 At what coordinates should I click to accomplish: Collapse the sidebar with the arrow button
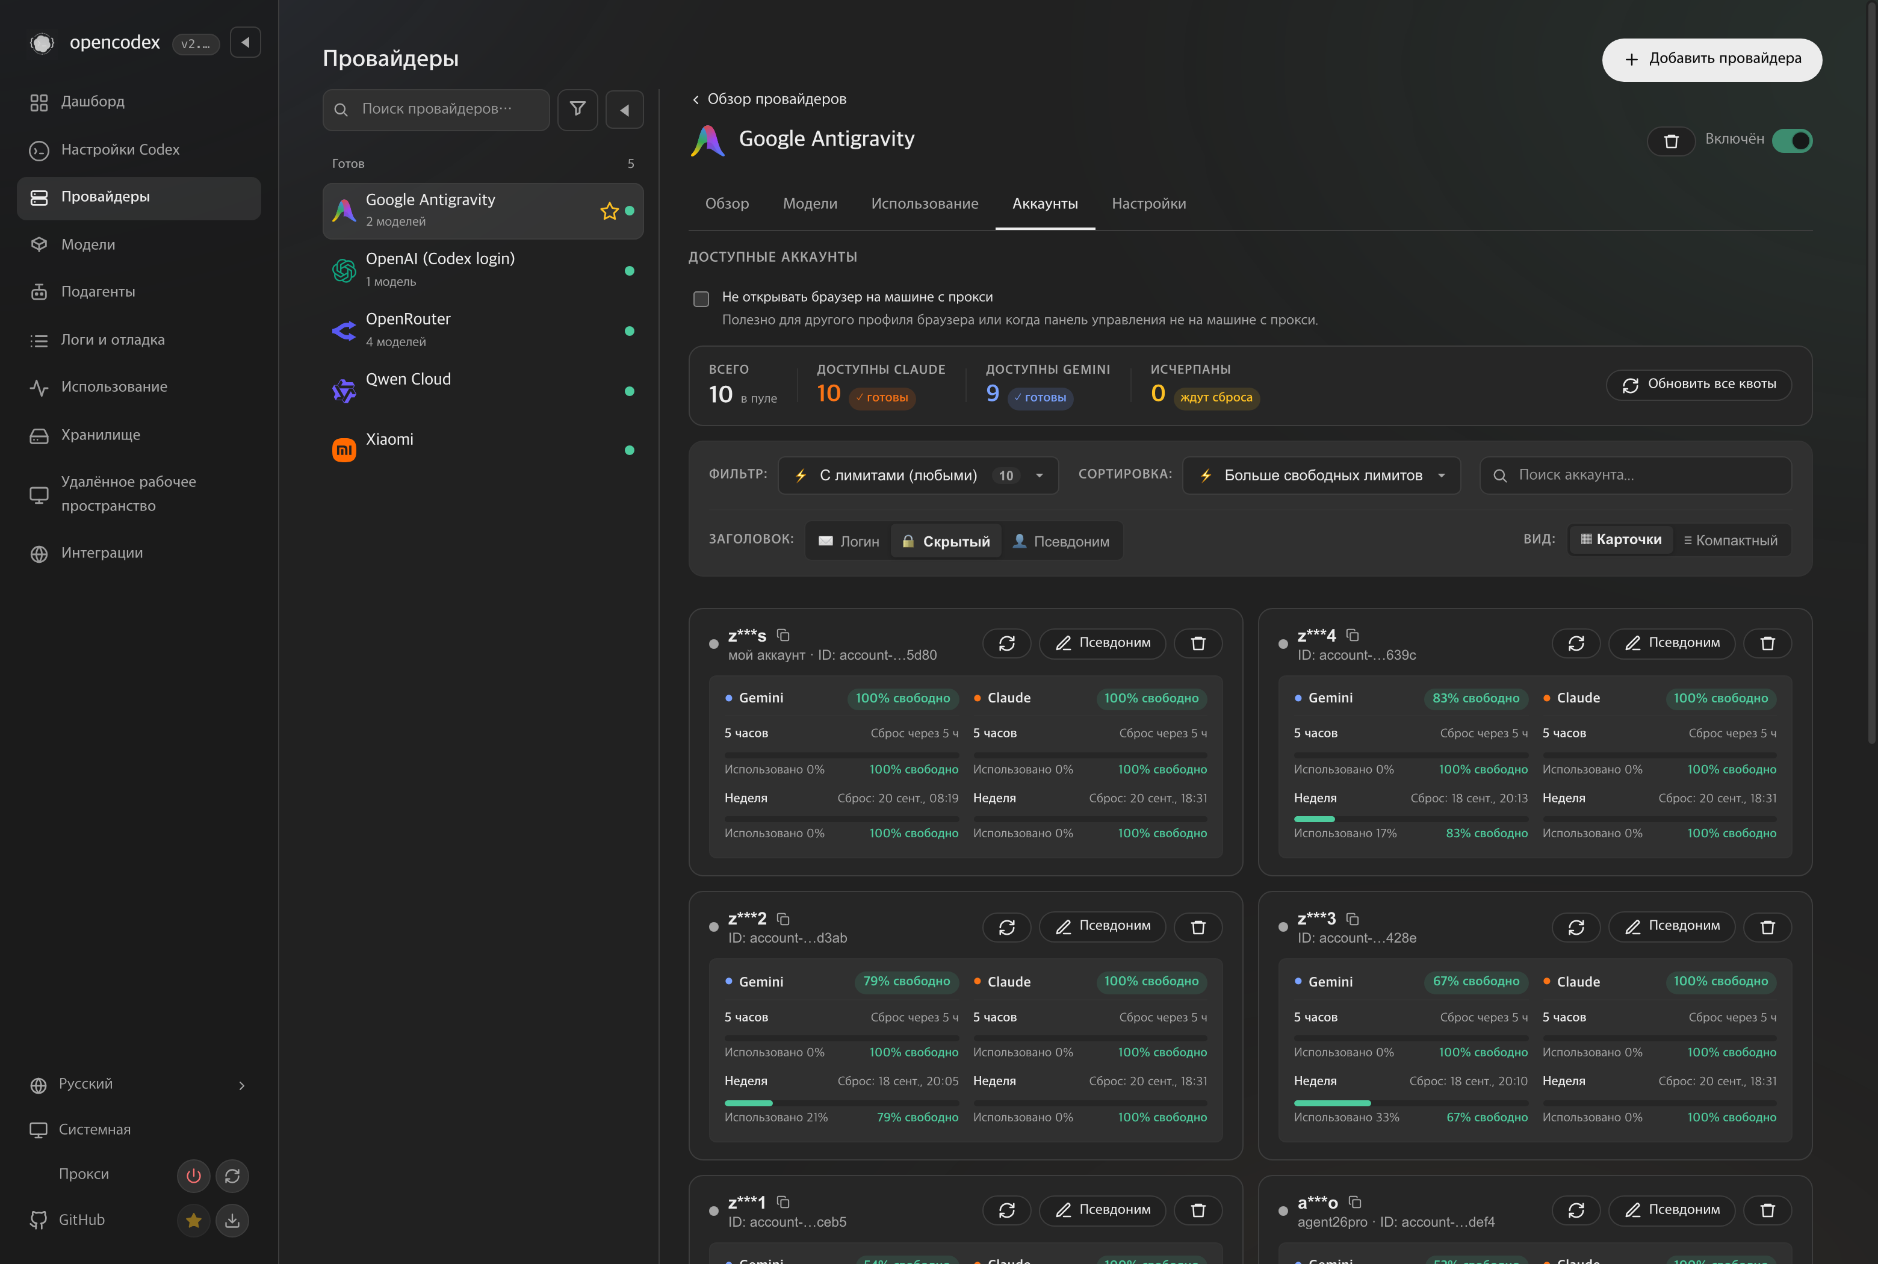point(245,43)
